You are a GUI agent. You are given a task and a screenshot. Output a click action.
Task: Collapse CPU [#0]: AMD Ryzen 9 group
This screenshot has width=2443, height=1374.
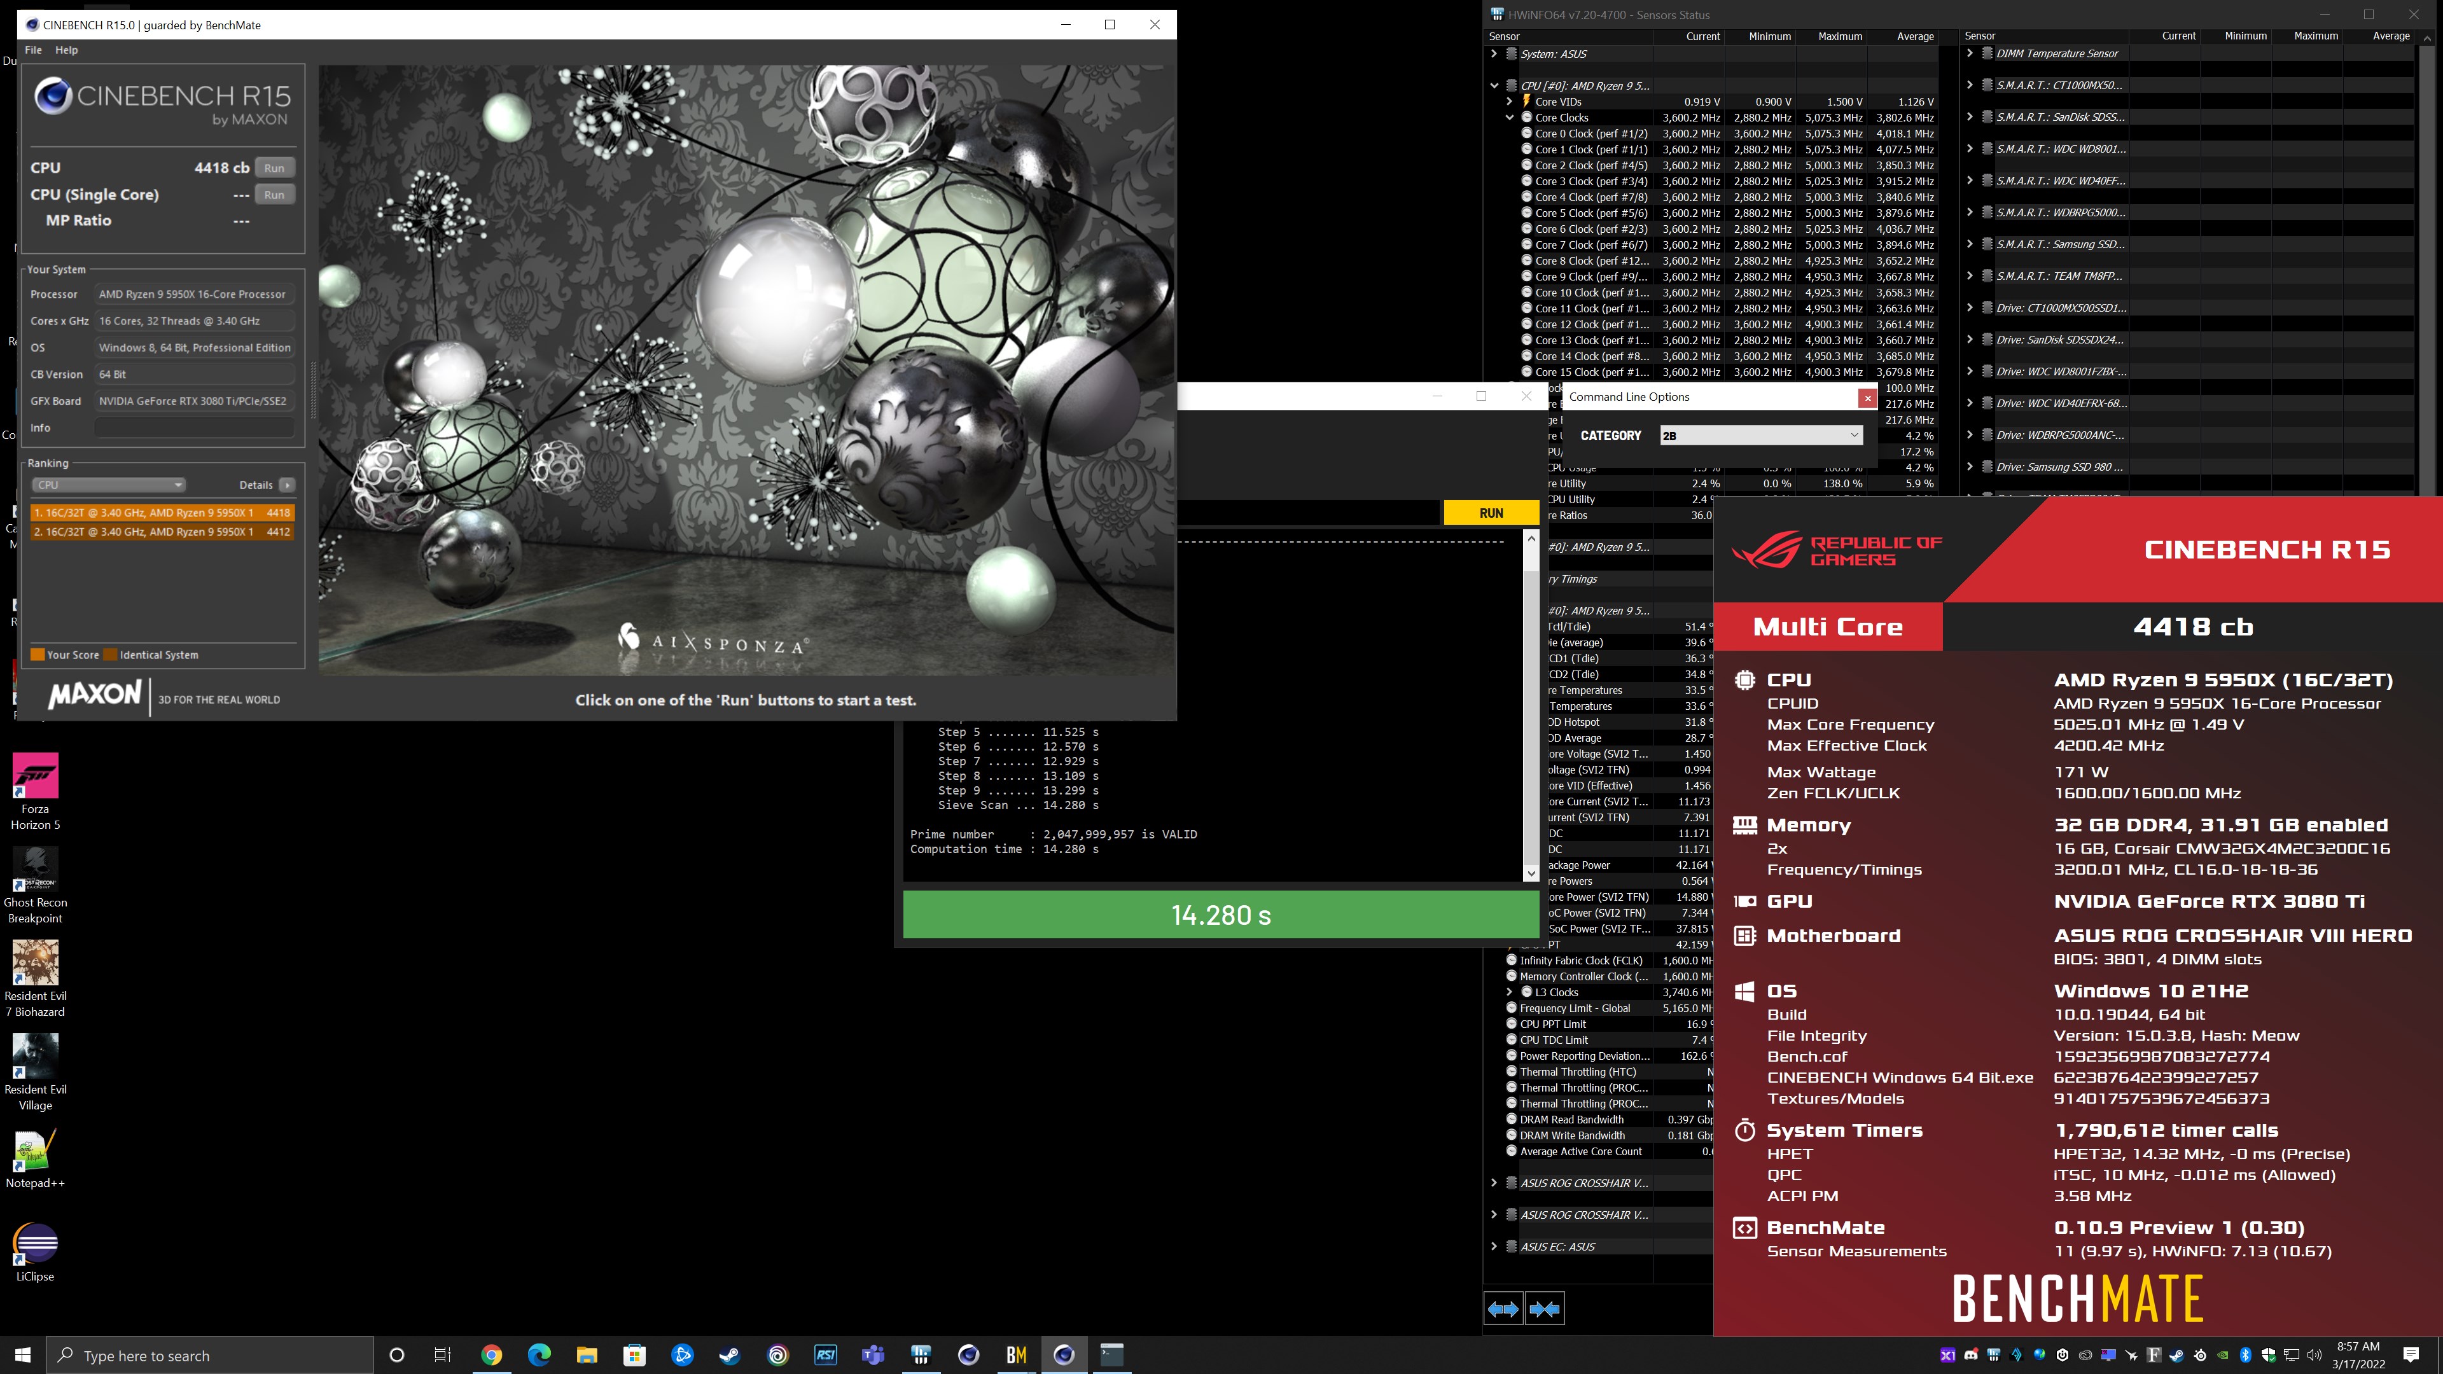pyautogui.click(x=1494, y=85)
